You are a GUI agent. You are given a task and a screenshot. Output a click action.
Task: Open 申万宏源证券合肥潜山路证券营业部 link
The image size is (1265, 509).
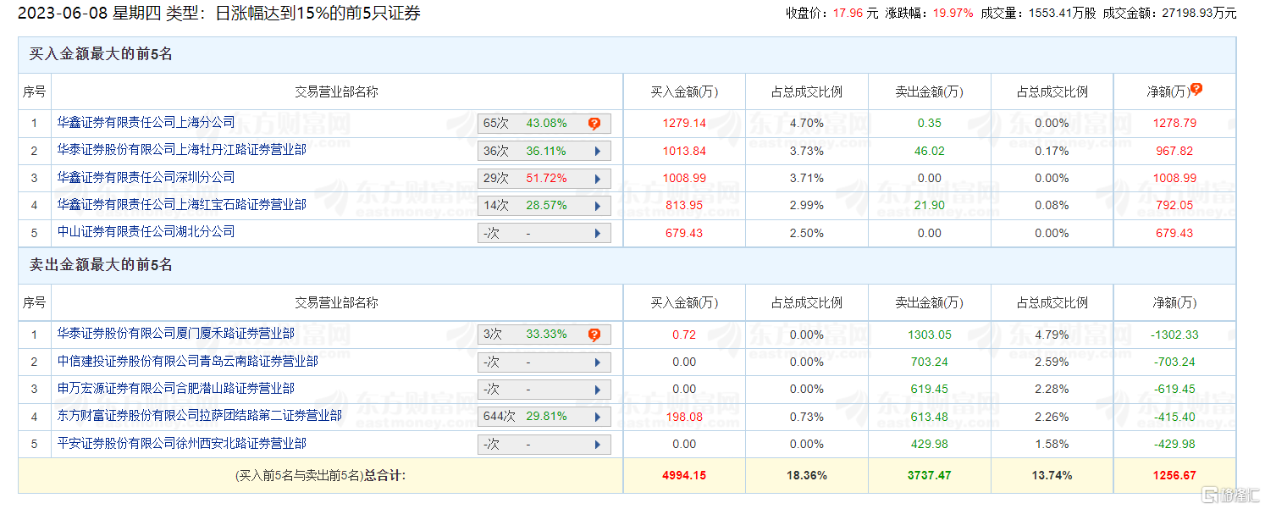[175, 388]
